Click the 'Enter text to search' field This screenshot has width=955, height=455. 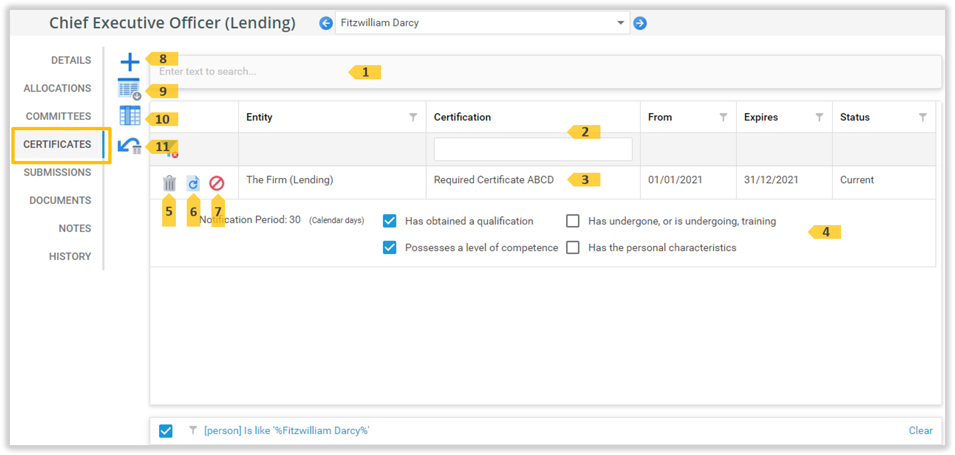coord(284,71)
